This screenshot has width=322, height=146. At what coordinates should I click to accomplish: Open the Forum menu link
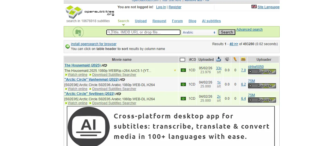click(x=177, y=21)
